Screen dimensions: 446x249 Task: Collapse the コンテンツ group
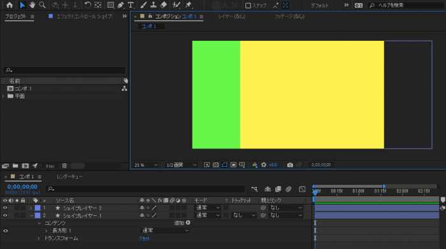click(x=40, y=223)
